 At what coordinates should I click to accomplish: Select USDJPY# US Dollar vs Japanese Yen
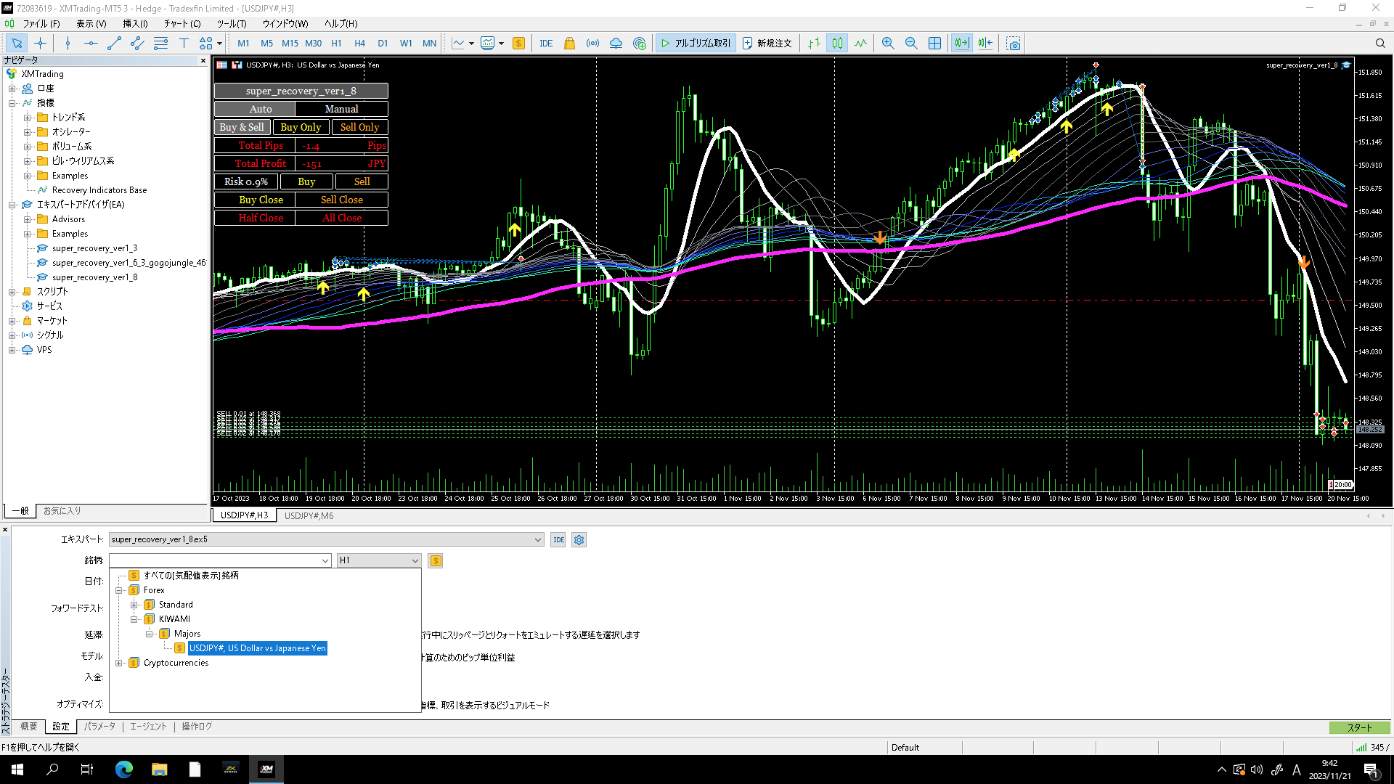(x=257, y=648)
